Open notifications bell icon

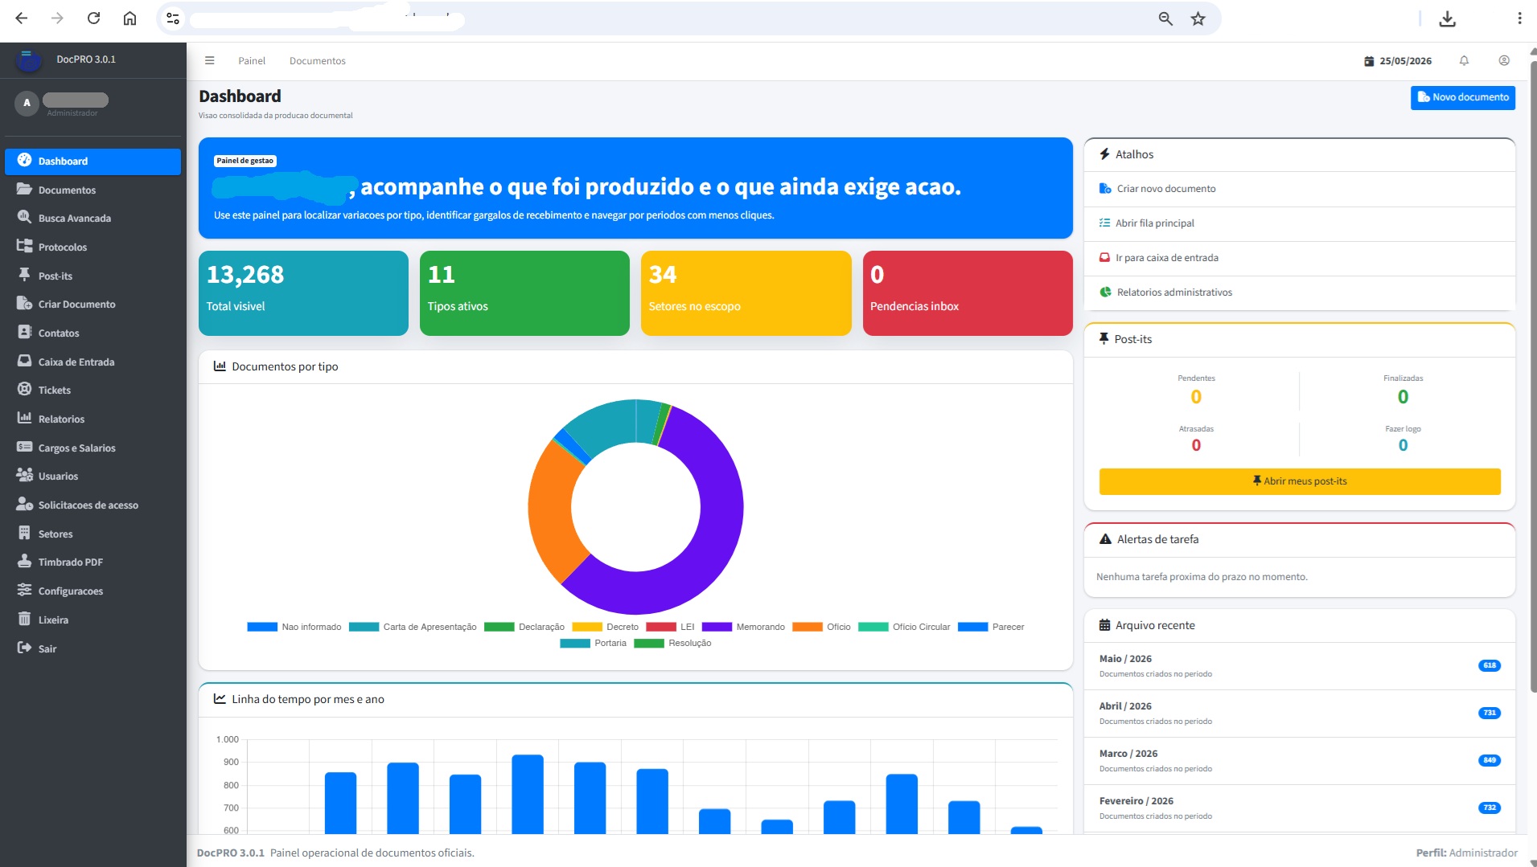click(x=1464, y=60)
